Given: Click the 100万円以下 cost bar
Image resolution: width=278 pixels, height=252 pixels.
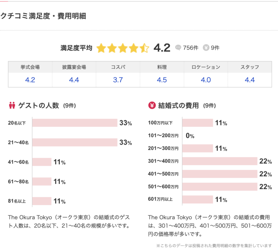Looking at the screenshot, I should [198, 123].
